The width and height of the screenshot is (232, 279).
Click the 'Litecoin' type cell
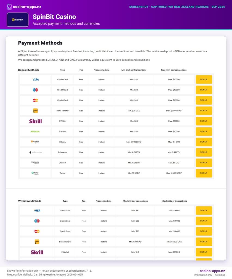click(x=63, y=163)
